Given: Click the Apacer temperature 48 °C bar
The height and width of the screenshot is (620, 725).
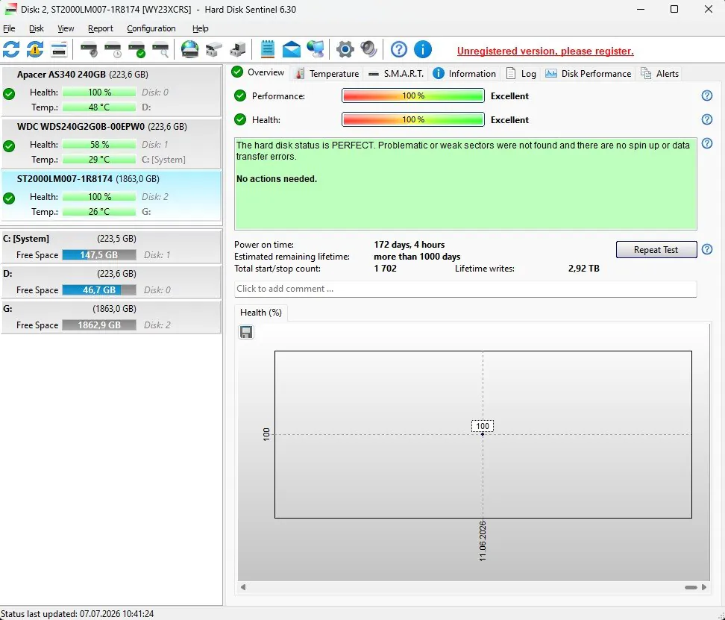Looking at the screenshot, I should click(99, 107).
